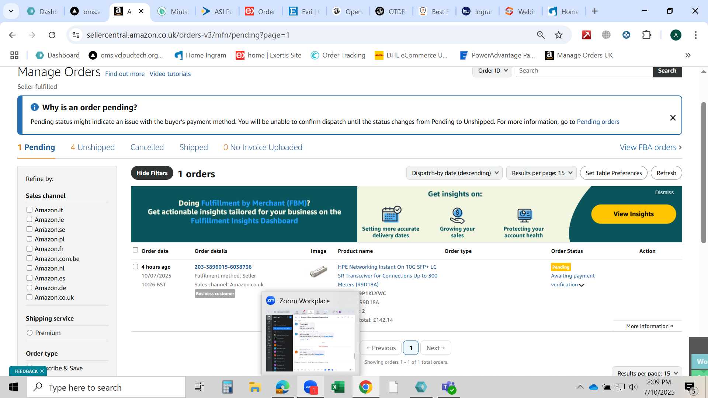The width and height of the screenshot is (708, 398).
Task: Click the red arrow extension icon
Action: tap(586, 35)
